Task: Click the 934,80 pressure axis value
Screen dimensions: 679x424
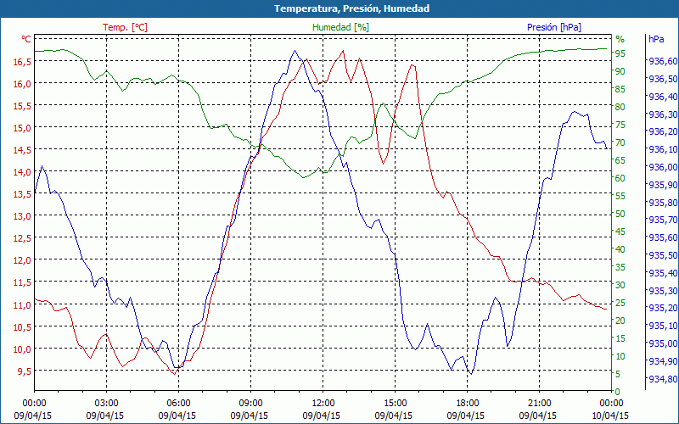Action: [663, 379]
